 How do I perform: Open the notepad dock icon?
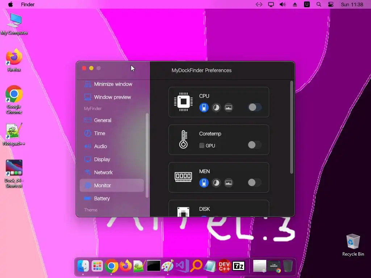[x=210, y=266]
